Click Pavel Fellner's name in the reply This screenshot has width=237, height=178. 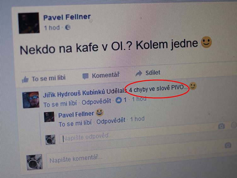pos(76,115)
